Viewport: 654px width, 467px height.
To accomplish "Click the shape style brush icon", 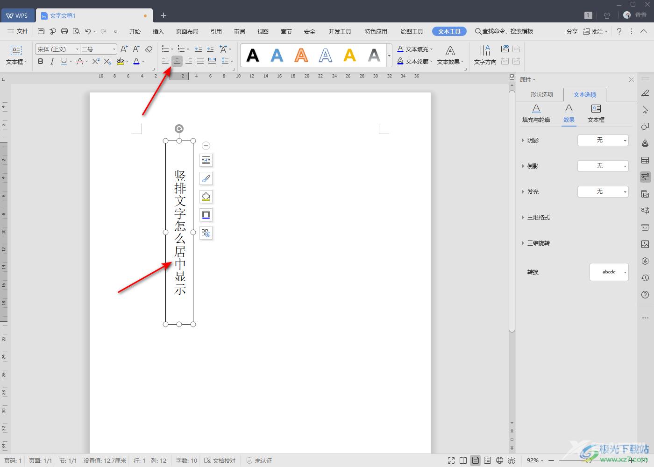I will (x=206, y=178).
